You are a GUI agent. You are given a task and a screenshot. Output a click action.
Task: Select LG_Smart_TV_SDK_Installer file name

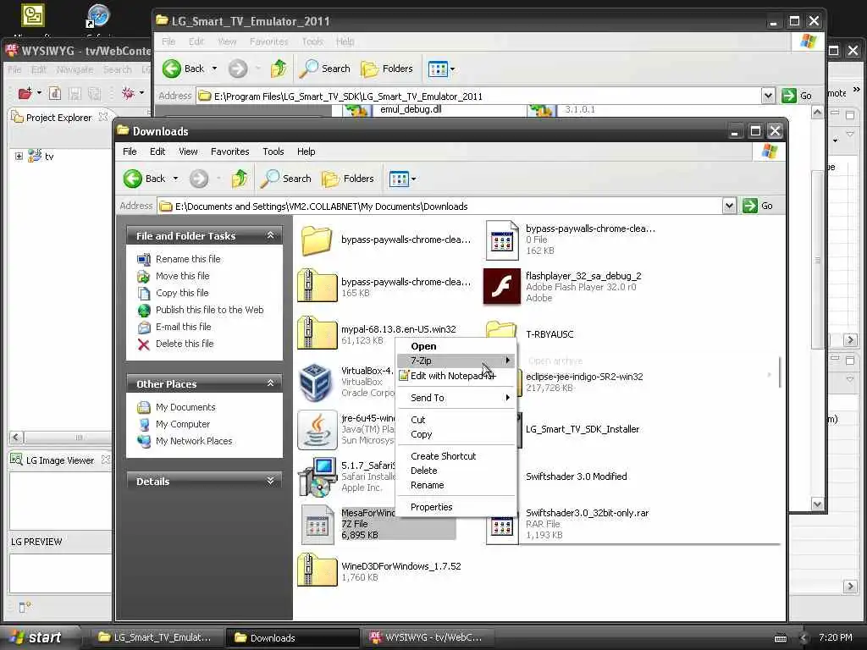(x=583, y=429)
